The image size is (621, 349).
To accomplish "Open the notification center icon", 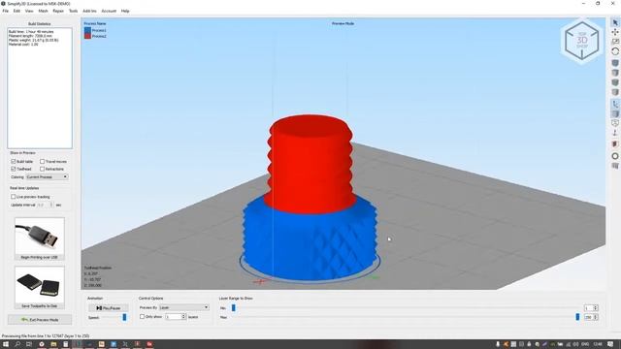I will (610, 344).
